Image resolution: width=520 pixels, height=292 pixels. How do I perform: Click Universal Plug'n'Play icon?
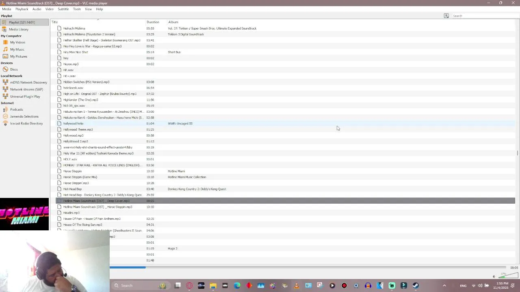(5, 97)
